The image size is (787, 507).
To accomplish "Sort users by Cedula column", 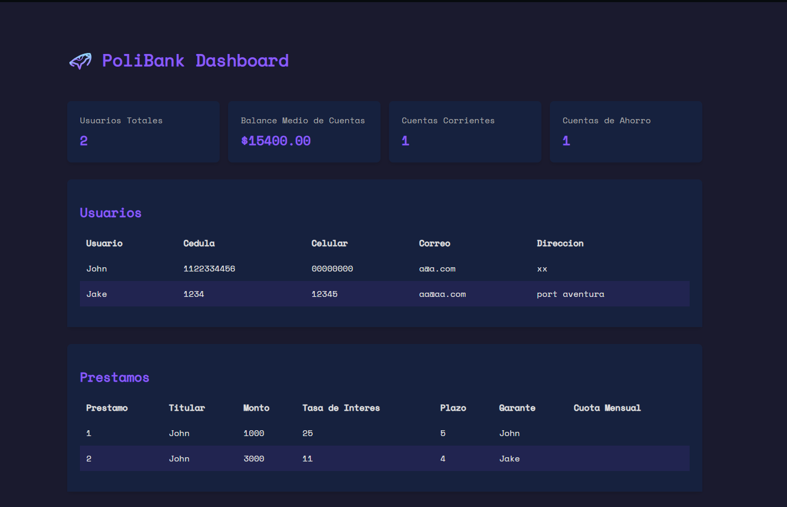I will tap(199, 243).
